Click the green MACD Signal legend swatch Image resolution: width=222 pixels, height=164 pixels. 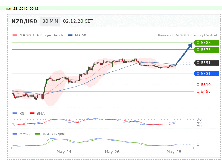[37, 134]
